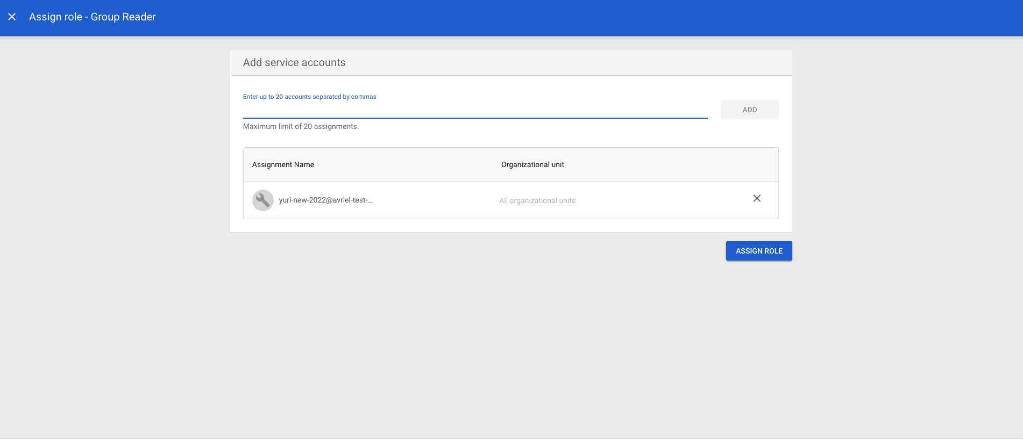1023x440 pixels.
Task: Click the wrench avatar of yuri-new-2022
Action: (x=263, y=200)
